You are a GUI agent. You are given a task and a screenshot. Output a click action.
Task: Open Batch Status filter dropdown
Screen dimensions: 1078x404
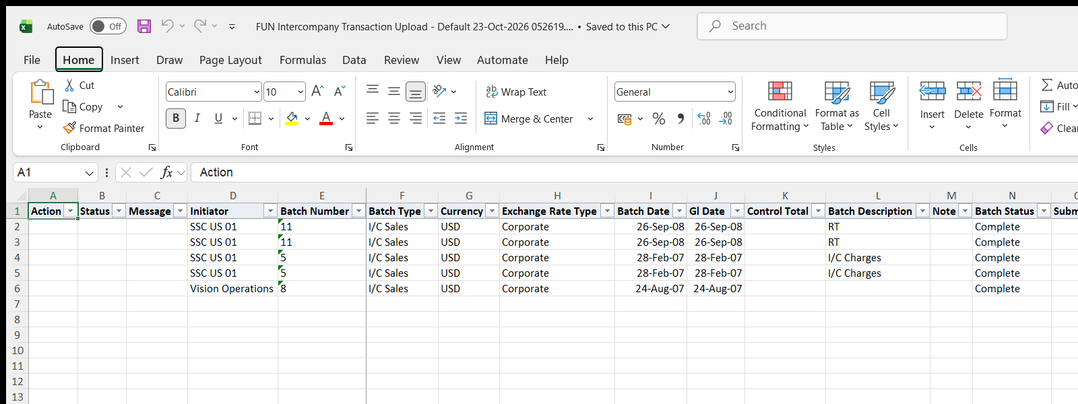pyautogui.click(x=1044, y=211)
